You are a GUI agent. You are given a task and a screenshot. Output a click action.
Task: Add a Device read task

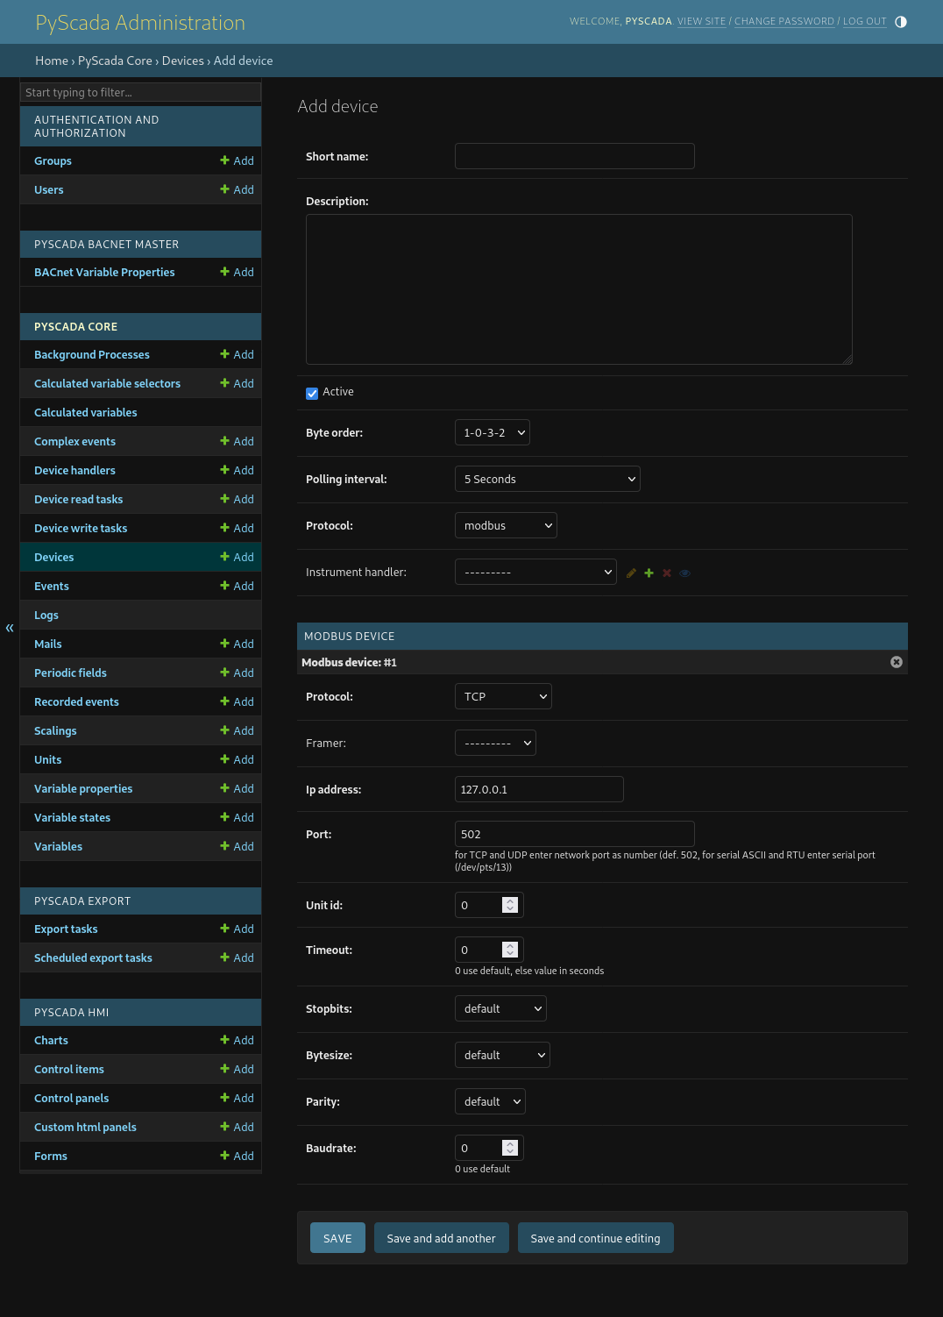point(237,500)
